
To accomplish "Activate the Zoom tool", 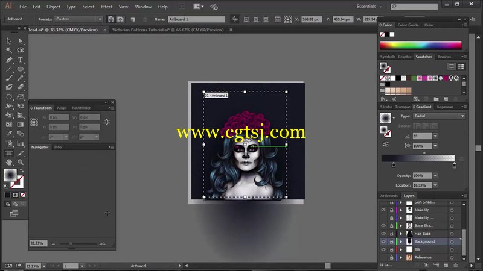I will pos(21,162).
